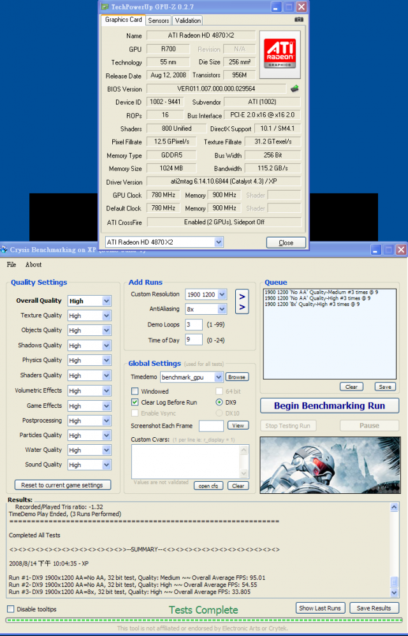The width and height of the screenshot is (408, 636).
Task: Open the Validation tab
Action: (x=187, y=20)
